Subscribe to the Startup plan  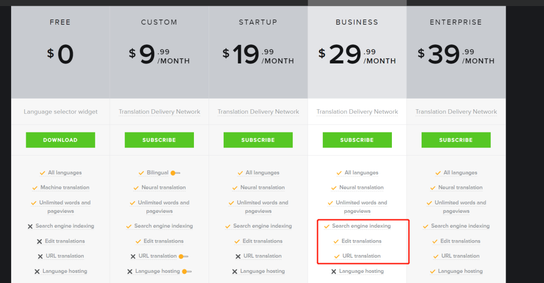258,140
